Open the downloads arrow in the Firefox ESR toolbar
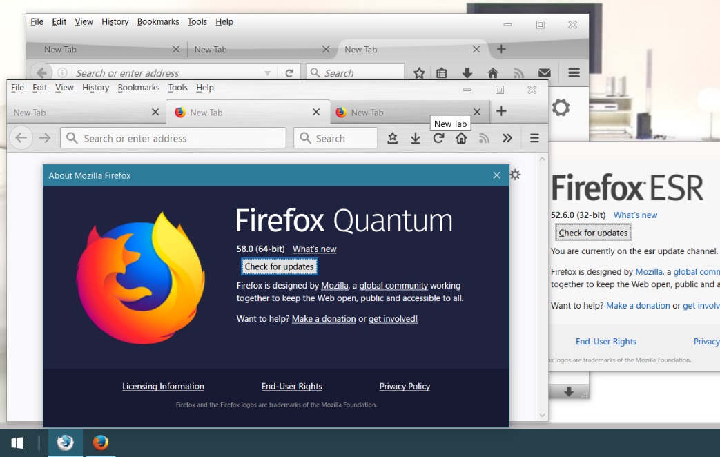This screenshot has width=720, height=457. (x=467, y=73)
